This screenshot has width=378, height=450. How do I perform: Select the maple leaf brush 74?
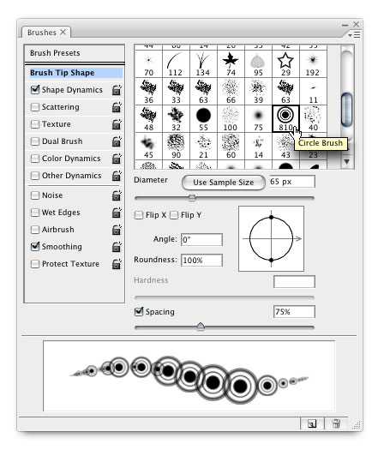pos(231,63)
